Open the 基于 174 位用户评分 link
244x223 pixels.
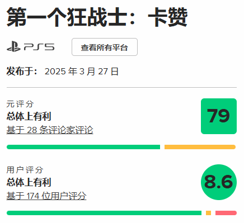[46, 196]
